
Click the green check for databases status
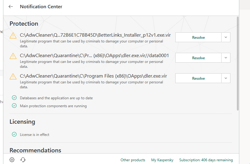(14, 98)
